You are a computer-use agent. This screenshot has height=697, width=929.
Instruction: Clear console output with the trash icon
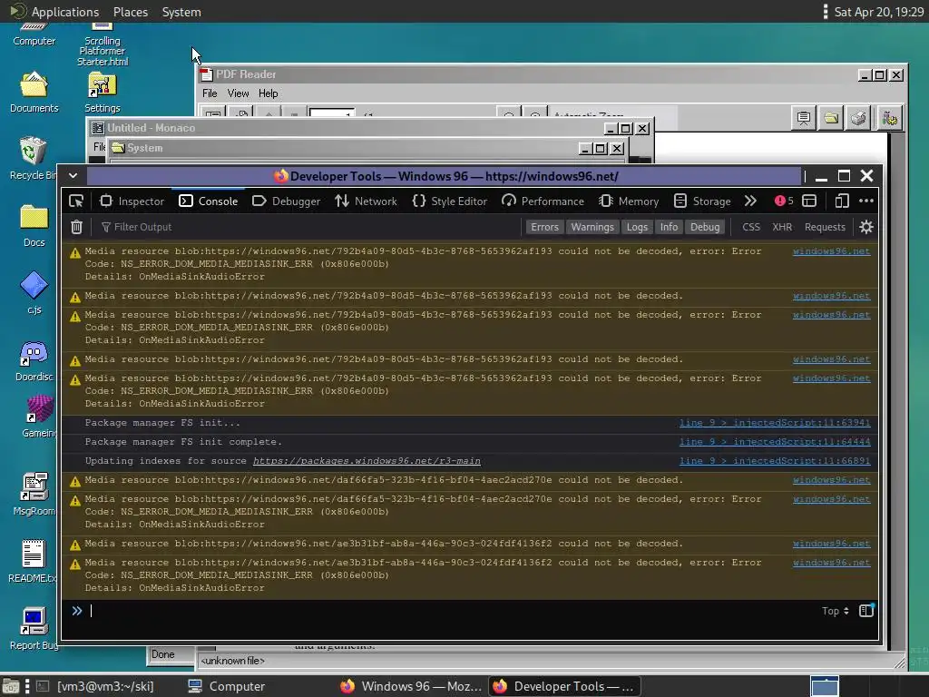[76, 227]
